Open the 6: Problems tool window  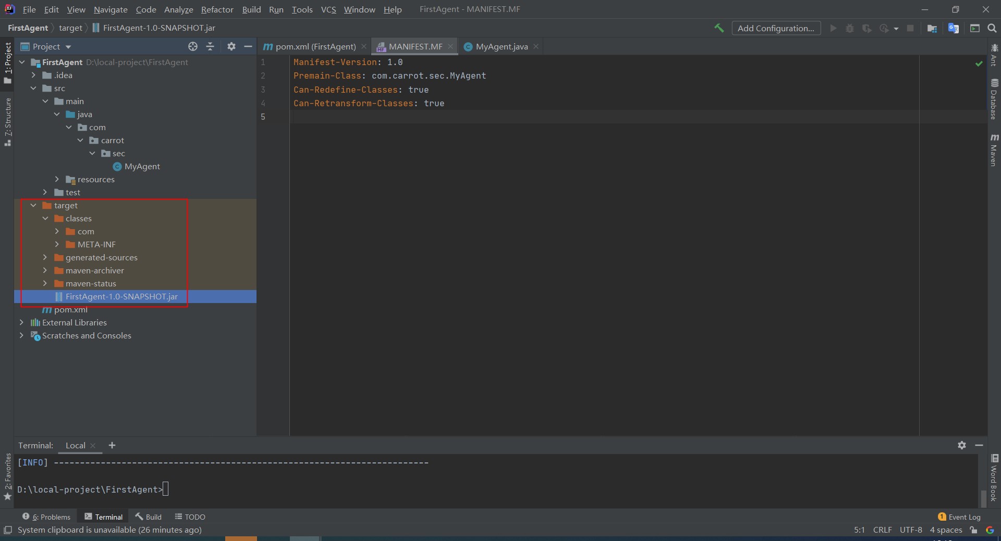[x=46, y=517]
